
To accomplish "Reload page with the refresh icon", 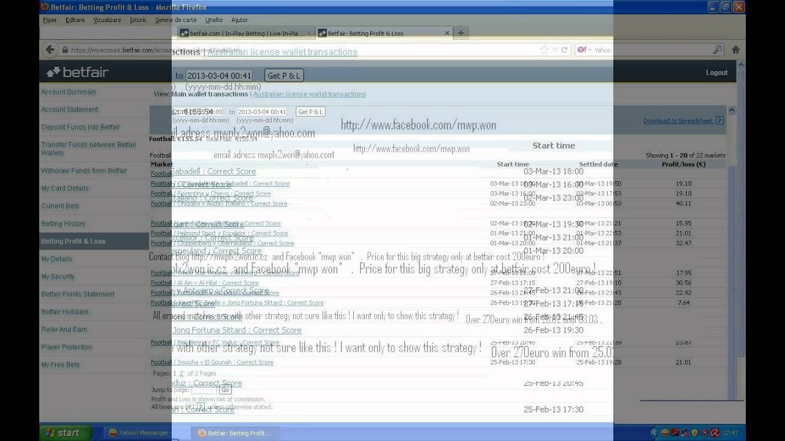I will click(x=564, y=50).
